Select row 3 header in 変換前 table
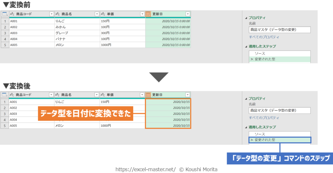Image resolution: width=333 pixels, height=173 pixels. click(x=5, y=33)
